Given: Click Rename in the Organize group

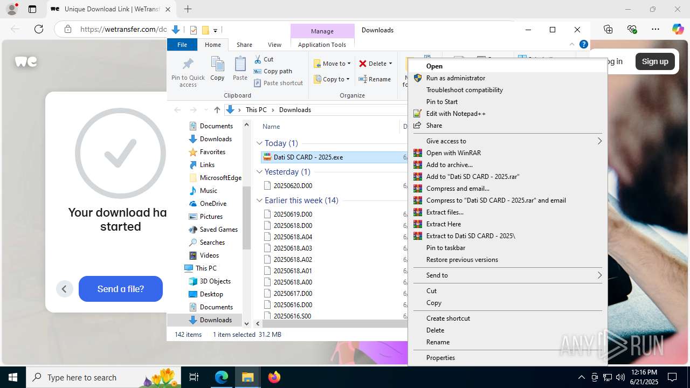Looking at the screenshot, I should point(375,79).
